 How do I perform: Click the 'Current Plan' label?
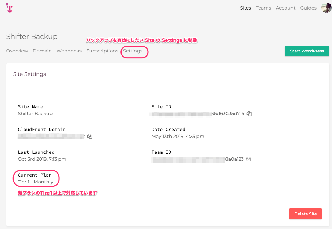pos(35,175)
